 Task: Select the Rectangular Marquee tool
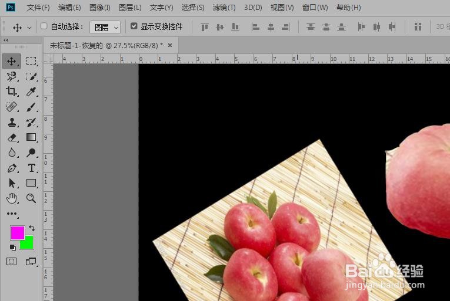(31, 61)
